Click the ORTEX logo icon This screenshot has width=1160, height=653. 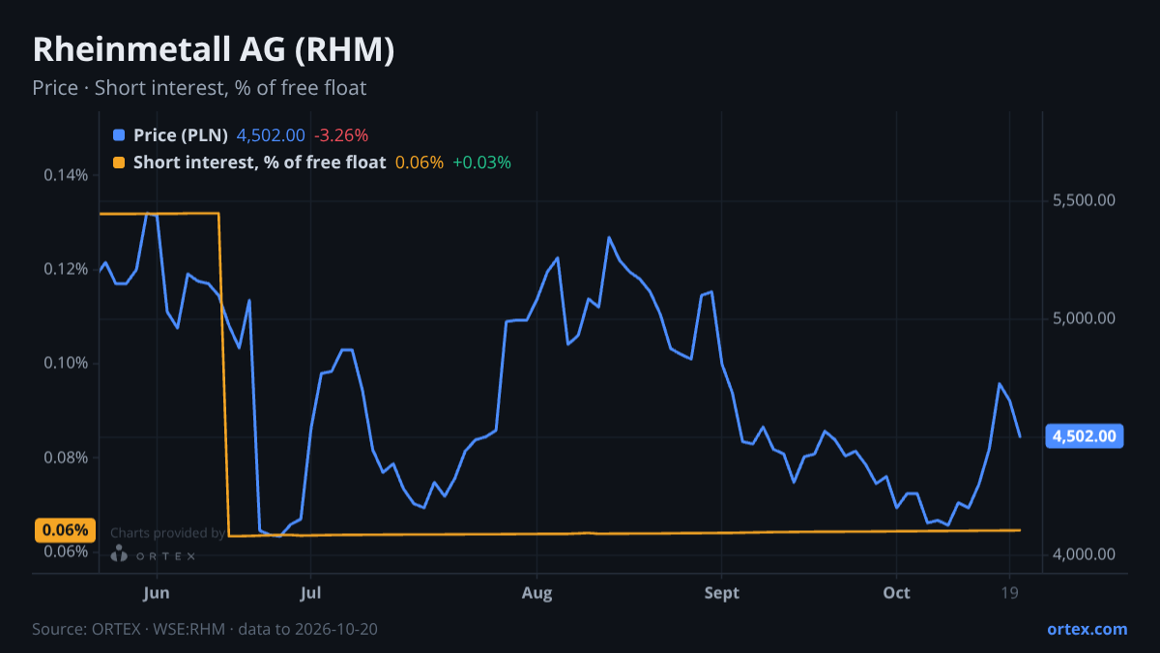(x=119, y=553)
